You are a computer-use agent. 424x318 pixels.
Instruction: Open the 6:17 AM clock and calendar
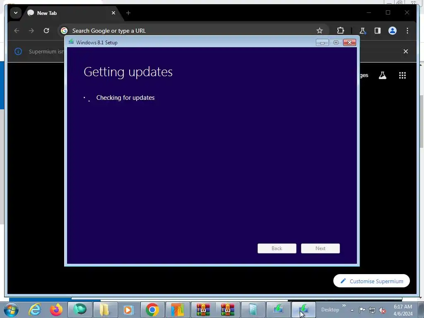pyautogui.click(x=403, y=310)
